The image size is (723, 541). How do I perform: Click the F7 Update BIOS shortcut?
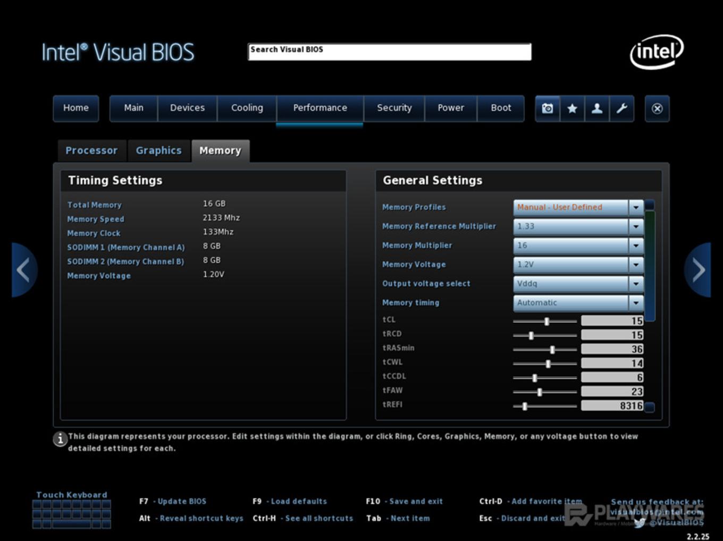pos(173,501)
